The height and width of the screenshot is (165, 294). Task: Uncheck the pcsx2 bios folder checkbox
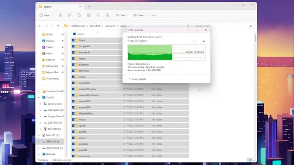click(x=73, y=144)
